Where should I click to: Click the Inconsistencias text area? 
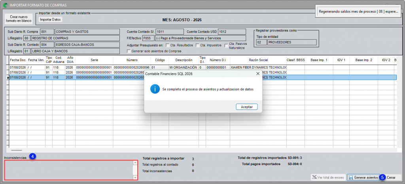[x=71, y=170]
